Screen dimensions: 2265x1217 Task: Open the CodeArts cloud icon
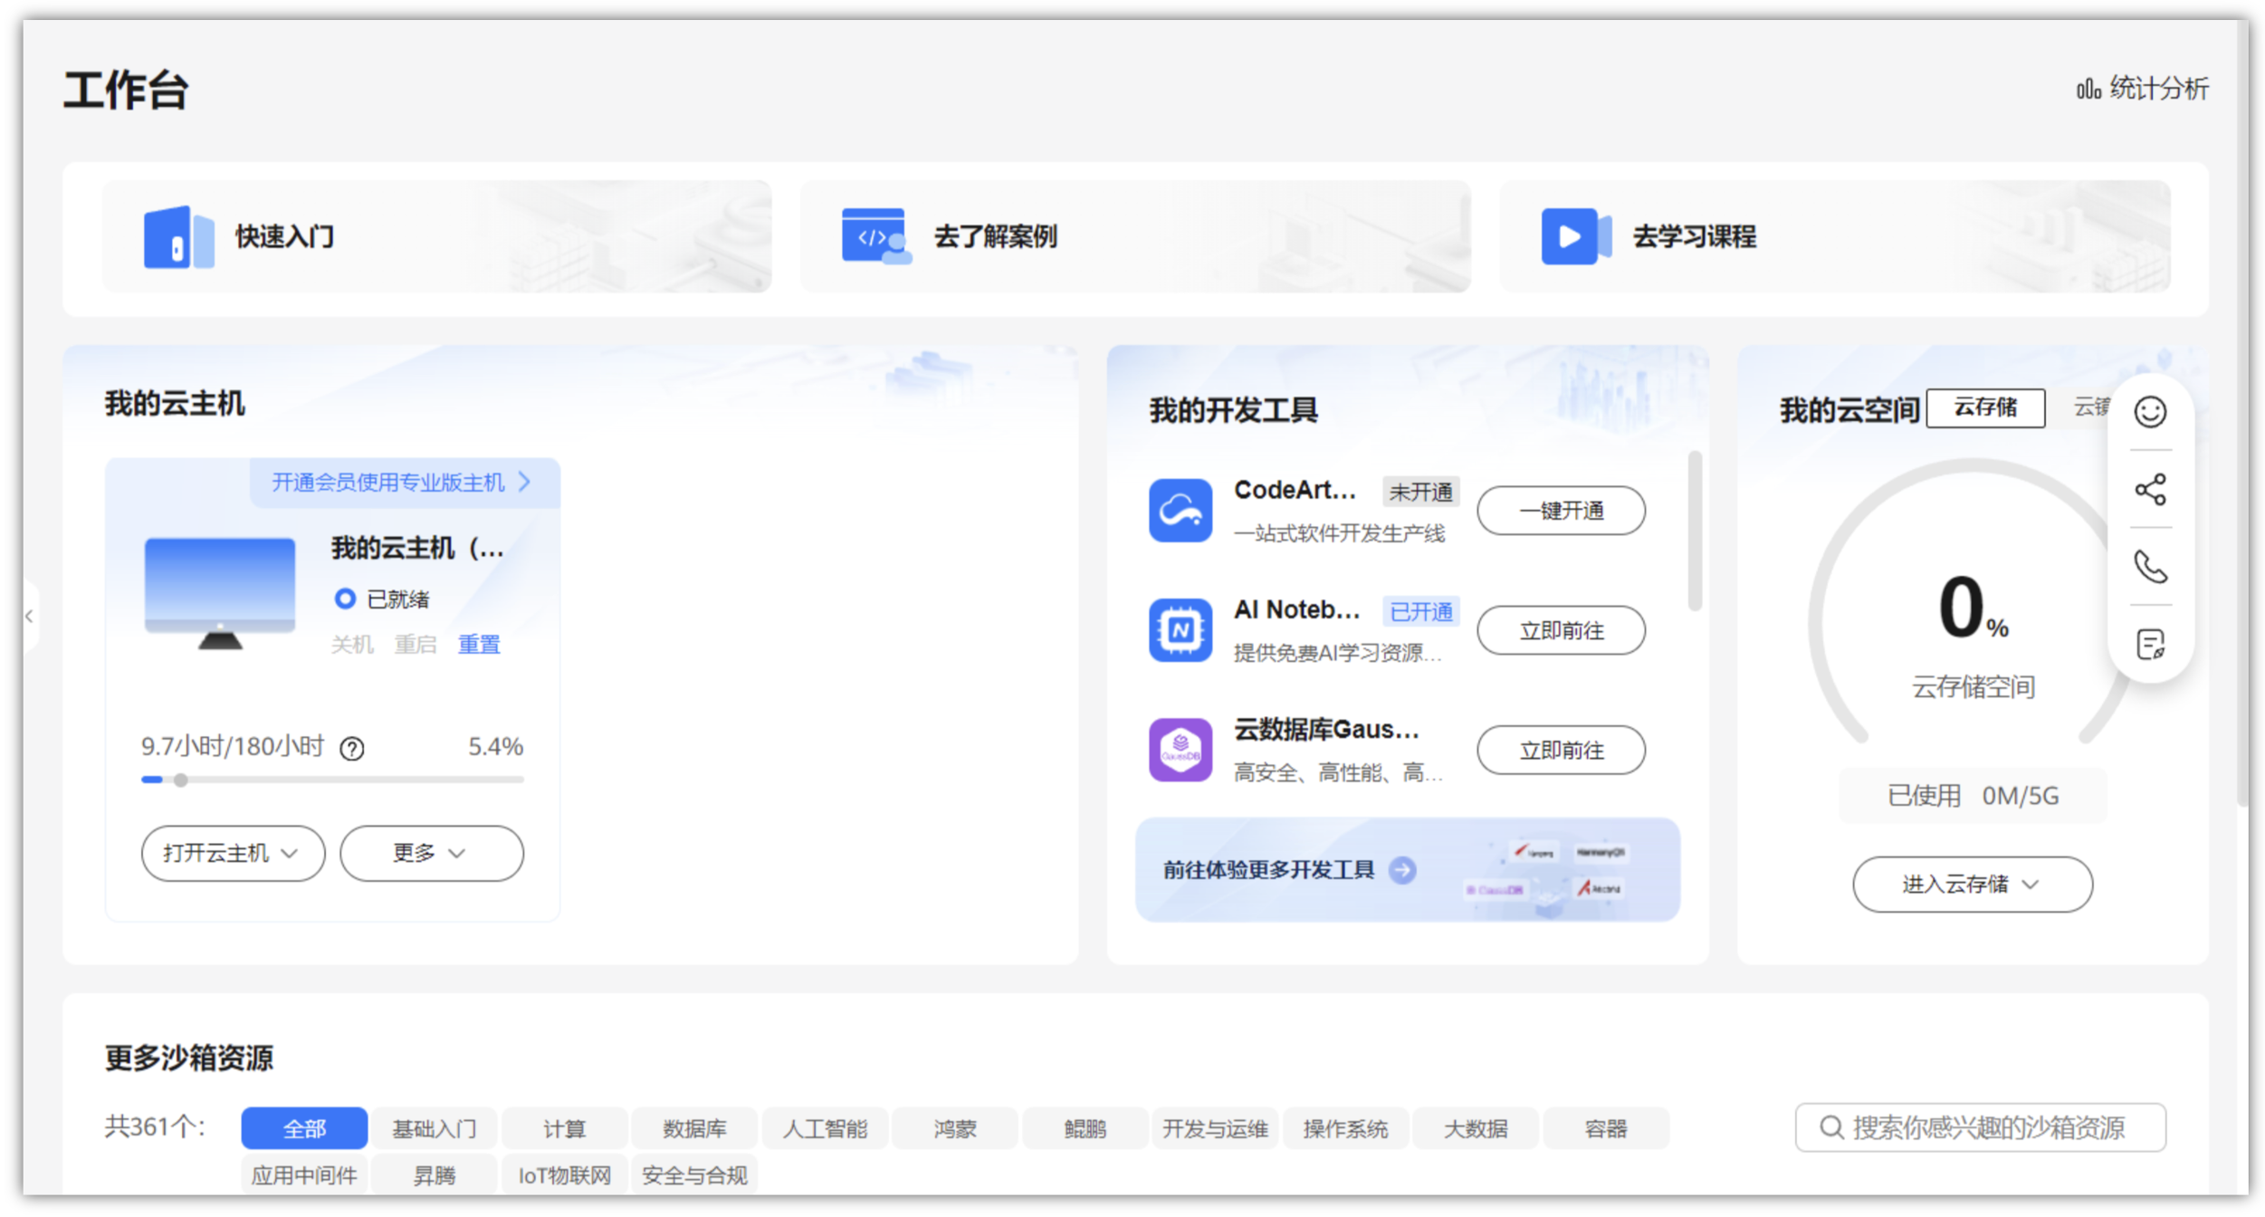click(x=1180, y=511)
